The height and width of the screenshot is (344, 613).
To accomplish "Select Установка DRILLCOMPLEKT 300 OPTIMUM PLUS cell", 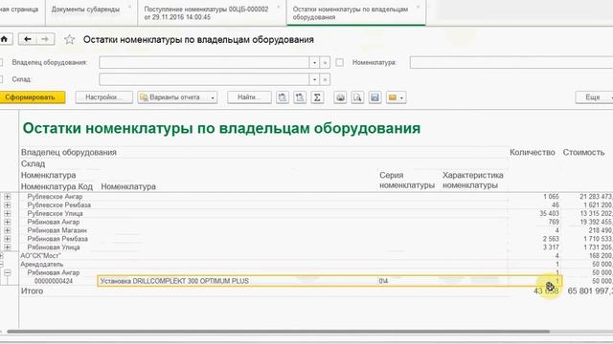I will pos(174,281).
